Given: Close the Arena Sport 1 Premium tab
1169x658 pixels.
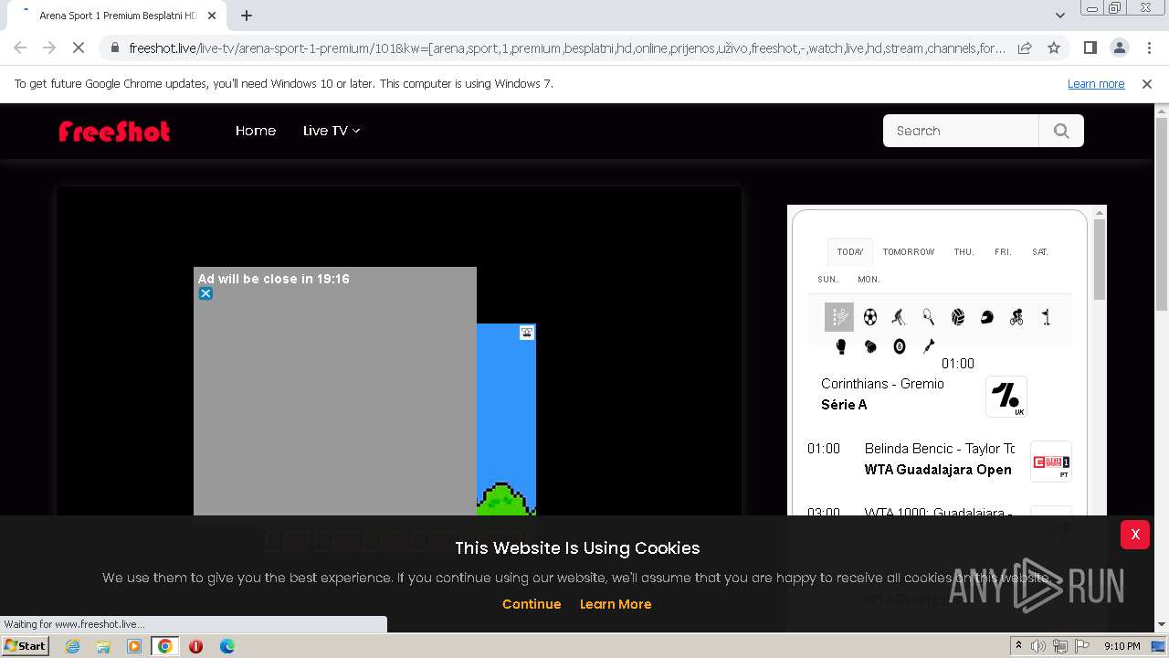Looking at the screenshot, I should (x=212, y=16).
